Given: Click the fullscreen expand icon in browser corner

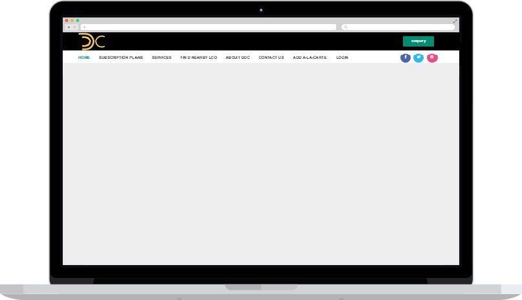Looking at the screenshot, I should (x=455, y=21).
